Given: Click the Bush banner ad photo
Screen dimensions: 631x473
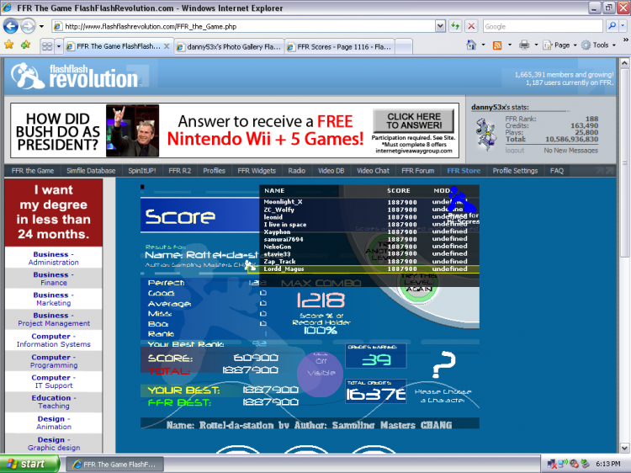Looking at the screenshot, I should 132,130.
